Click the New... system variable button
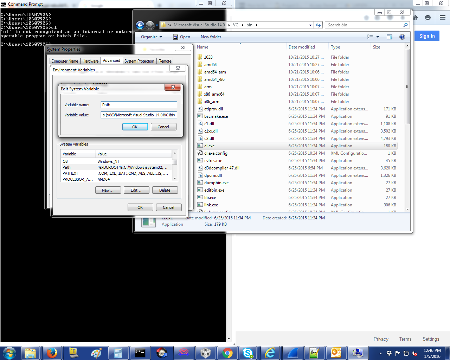This screenshot has height=360, width=450. tap(108, 190)
